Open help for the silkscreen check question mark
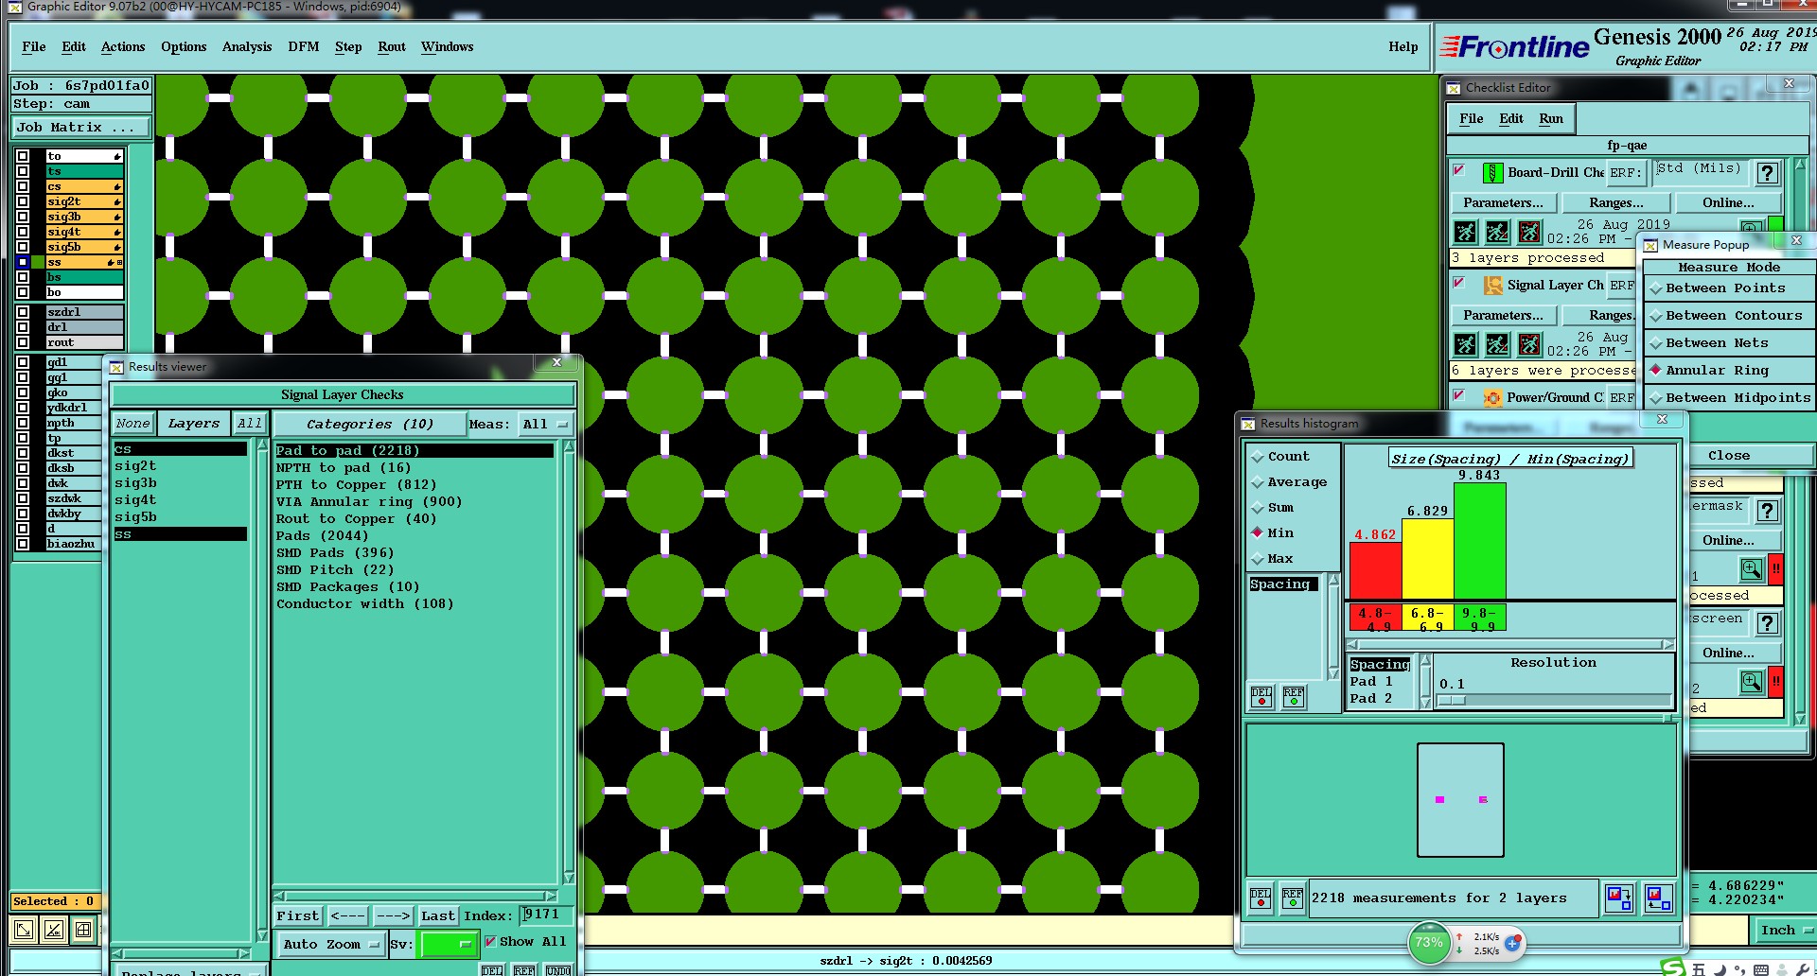The width and height of the screenshot is (1817, 976). coord(1767,623)
